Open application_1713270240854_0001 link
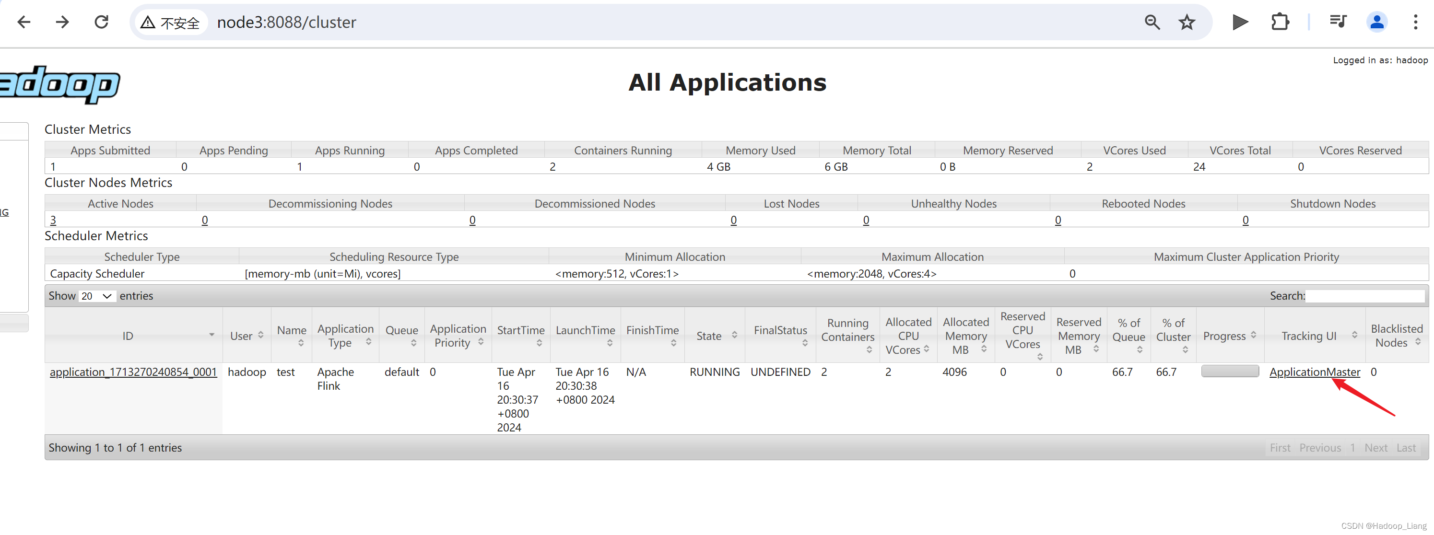Screen dimensions: 1434x535 pyautogui.click(x=133, y=372)
